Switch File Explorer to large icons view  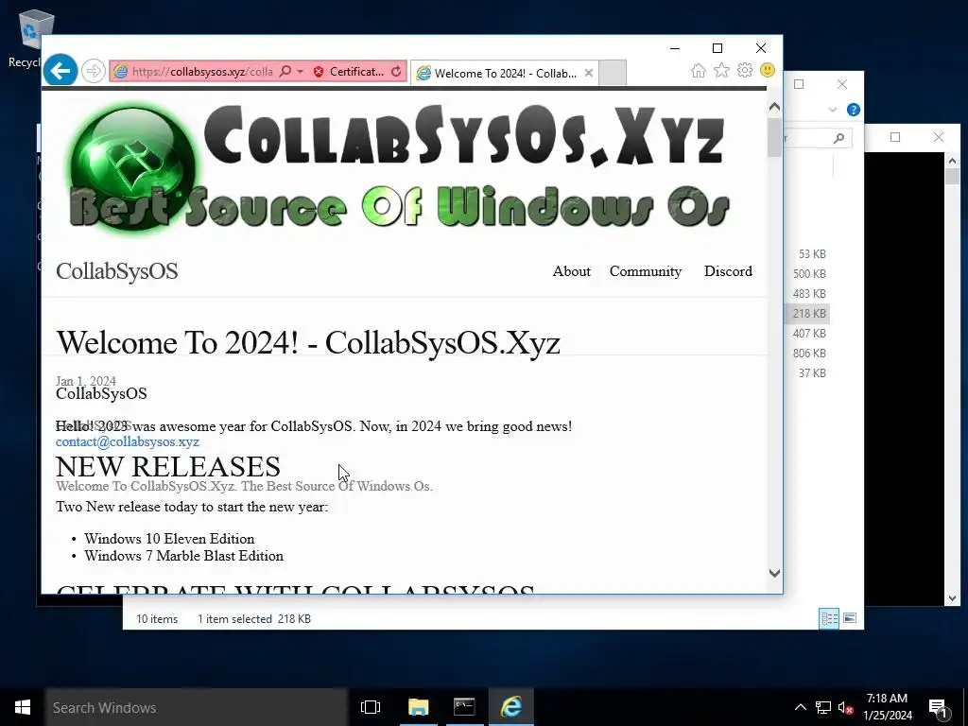(x=850, y=618)
